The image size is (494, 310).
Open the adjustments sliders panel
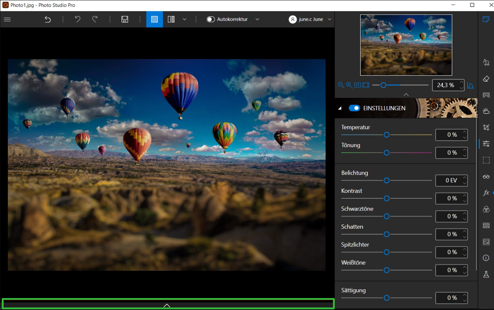tap(486, 144)
